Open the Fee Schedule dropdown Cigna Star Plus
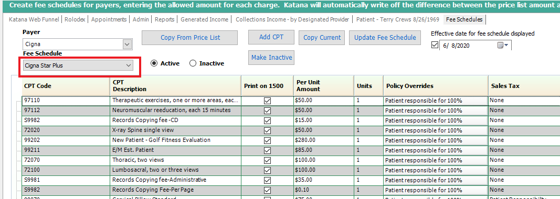The image size is (560, 199). point(78,65)
